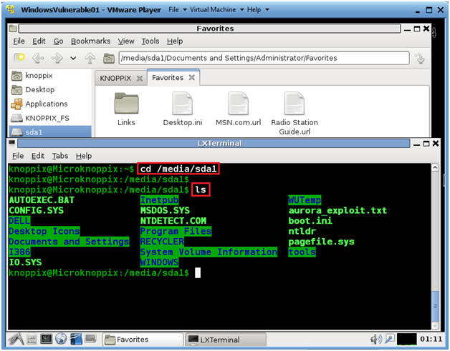The image size is (450, 351).
Task: Click Documents and Settings in terminal output
Action: click(x=69, y=242)
